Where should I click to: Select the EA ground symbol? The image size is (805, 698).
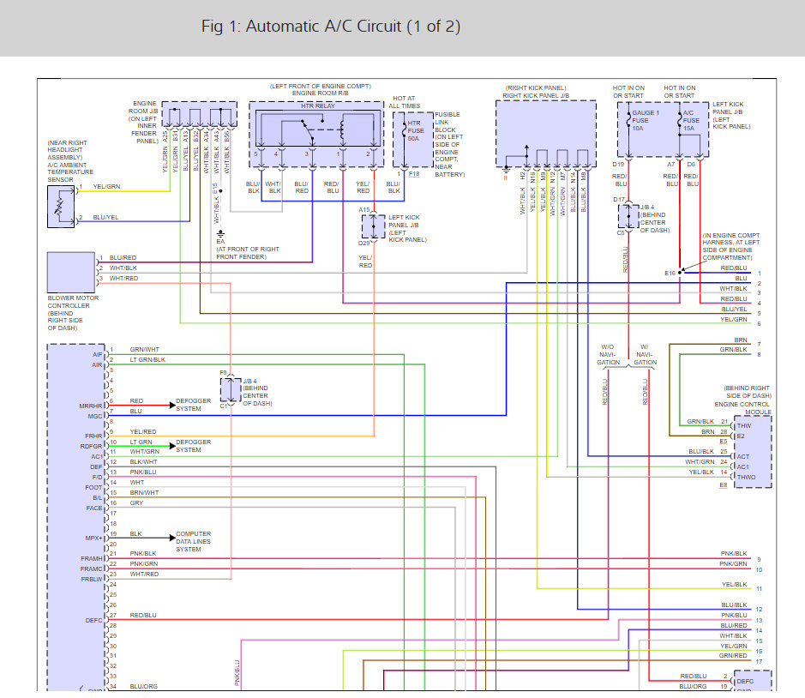pos(221,234)
